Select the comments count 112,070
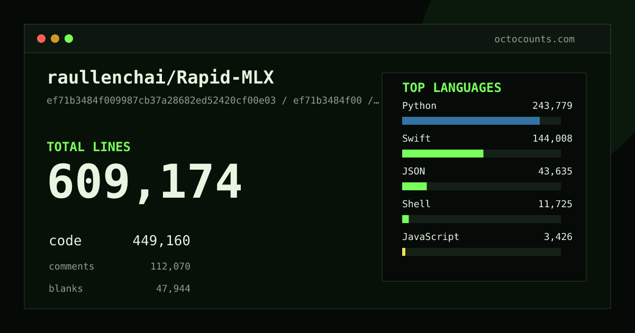Image resolution: width=635 pixels, height=333 pixels. 170,266
